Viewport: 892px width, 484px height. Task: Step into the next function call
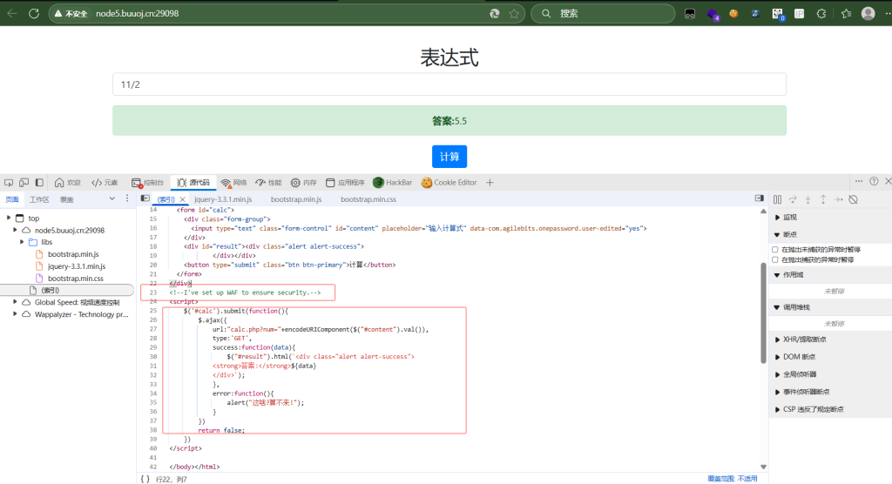point(808,199)
